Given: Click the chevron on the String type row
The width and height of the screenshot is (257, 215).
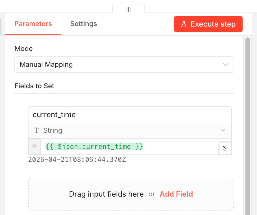Looking at the screenshot, I should 223,130.
